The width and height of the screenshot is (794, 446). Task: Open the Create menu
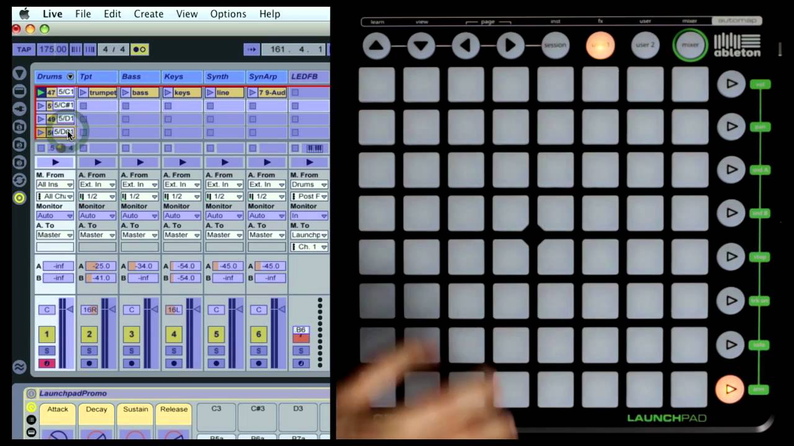click(149, 14)
